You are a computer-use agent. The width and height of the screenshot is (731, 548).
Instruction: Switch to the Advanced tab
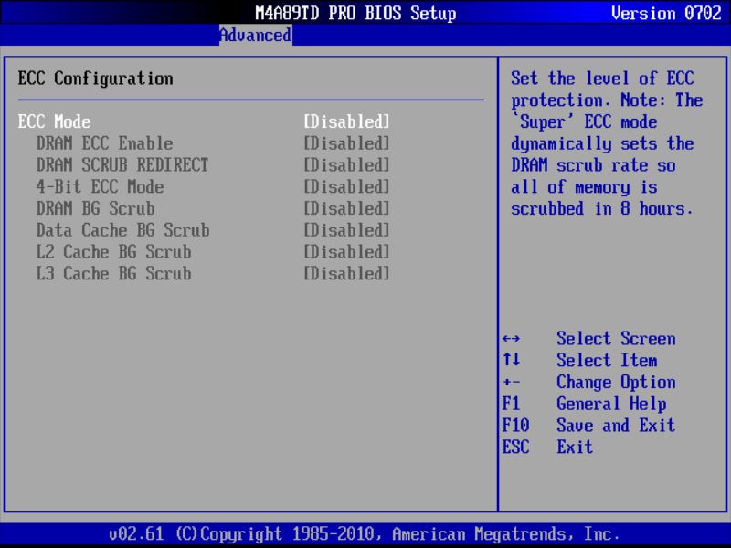pos(254,35)
